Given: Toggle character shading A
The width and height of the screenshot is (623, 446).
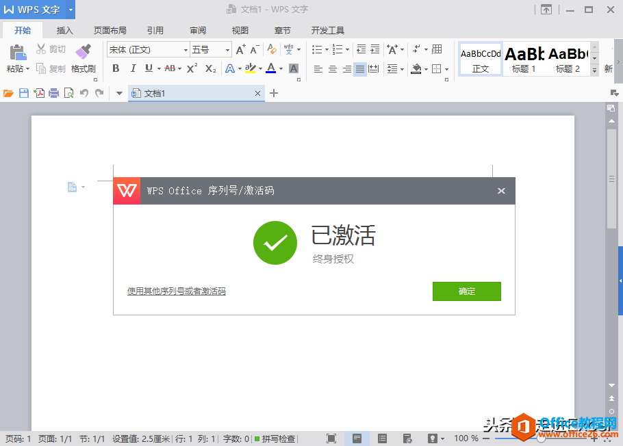Looking at the screenshot, I should (294, 68).
